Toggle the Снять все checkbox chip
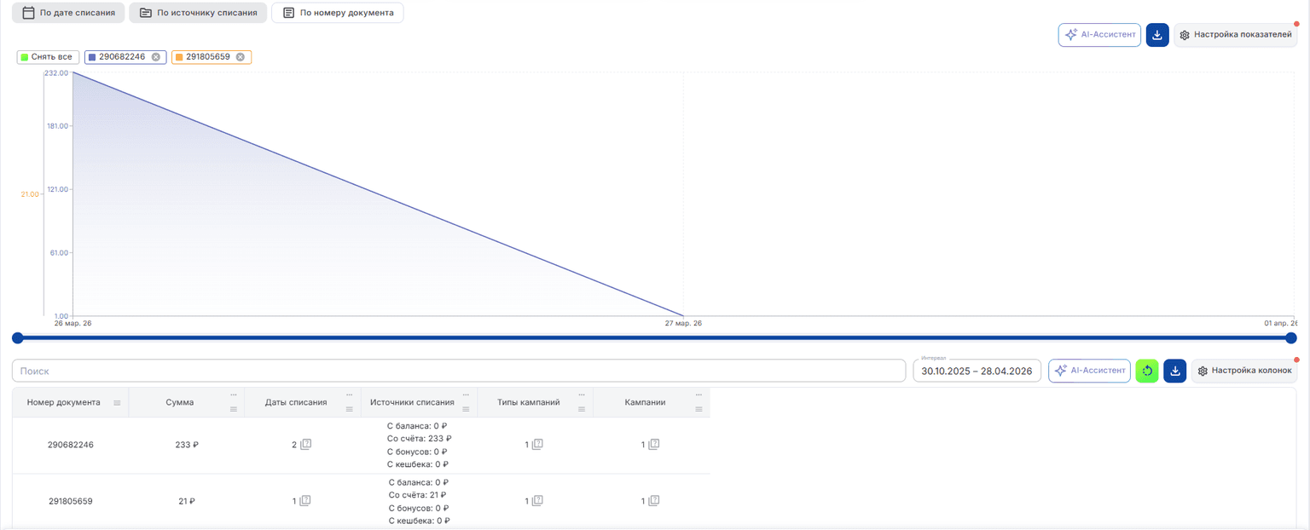This screenshot has width=1310, height=530. pyautogui.click(x=49, y=57)
